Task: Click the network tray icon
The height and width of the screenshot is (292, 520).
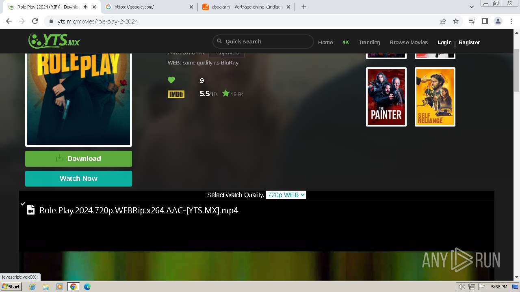Action: click(471, 287)
